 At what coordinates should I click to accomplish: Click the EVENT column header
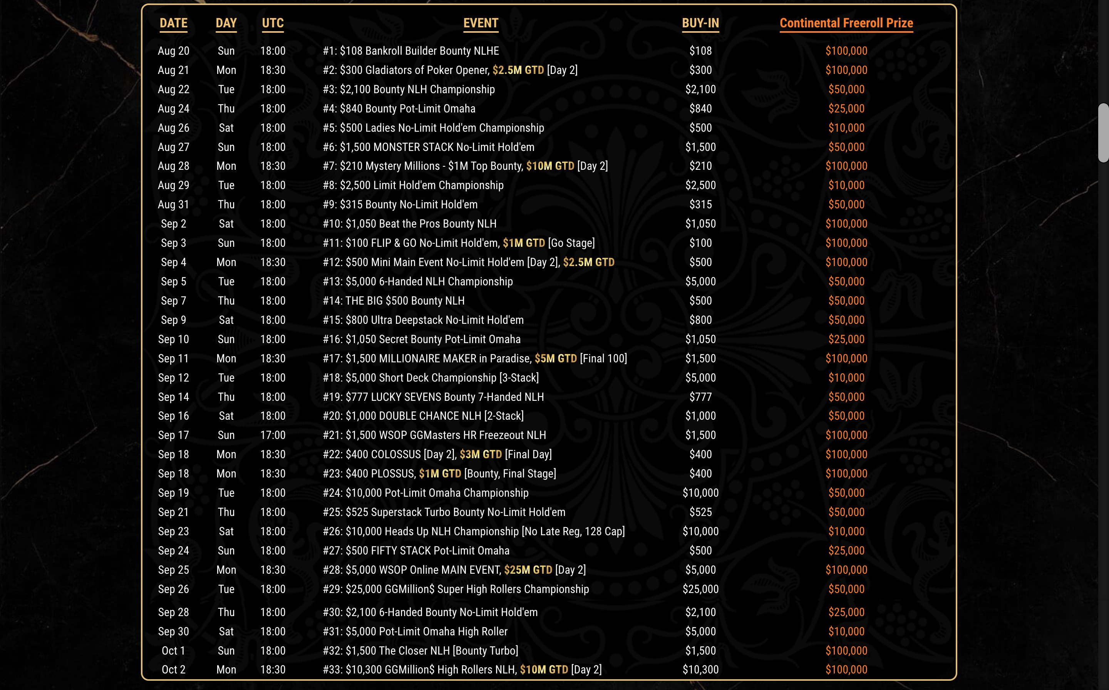[x=481, y=23]
